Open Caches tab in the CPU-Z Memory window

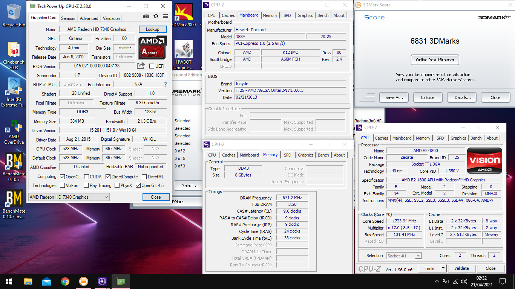click(229, 155)
